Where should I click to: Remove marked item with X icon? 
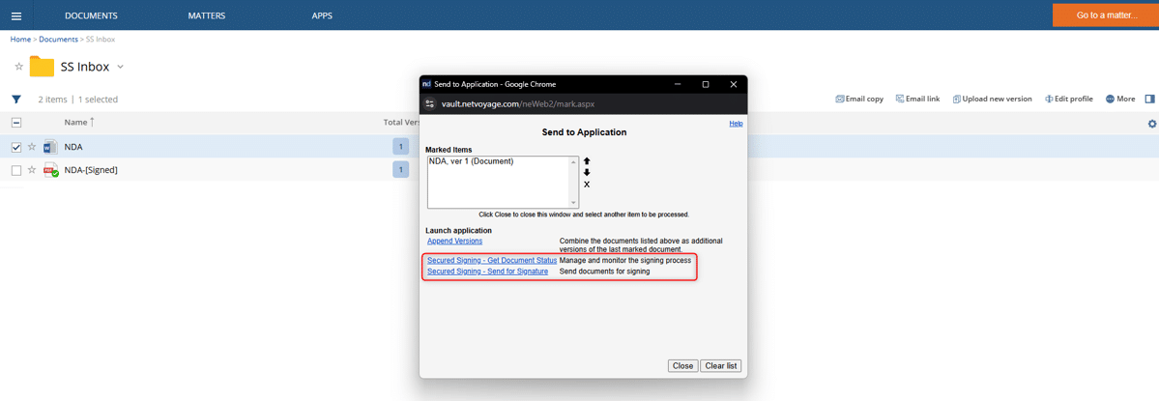(x=587, y=185)
